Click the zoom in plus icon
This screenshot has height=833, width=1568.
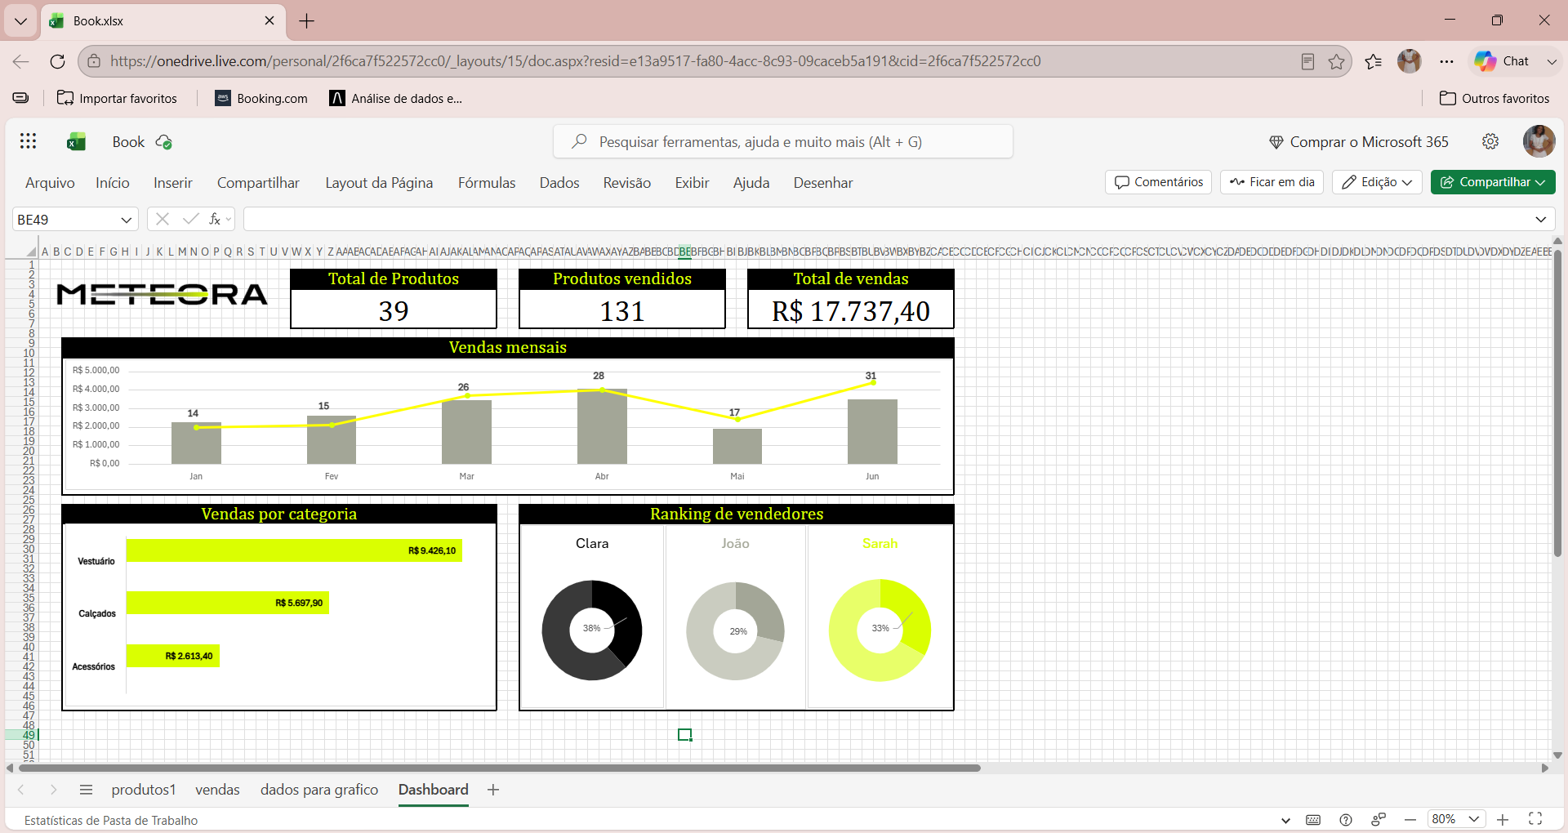(x=1503, y=819)
